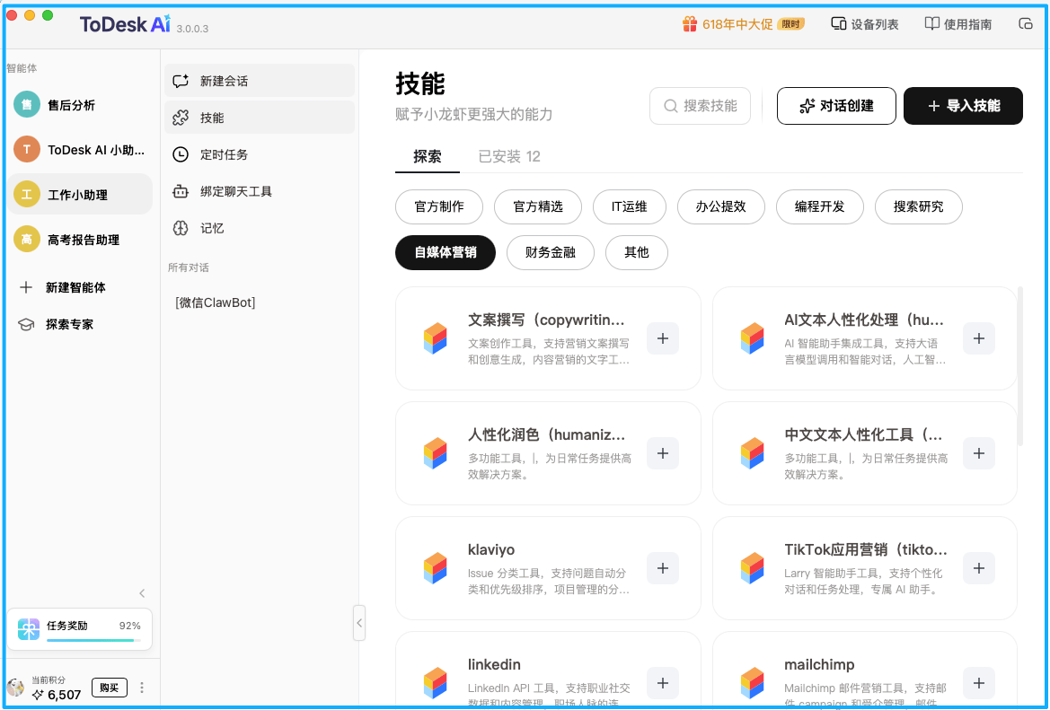Click the 技能 puzzle piece icon
This screenshot has height=710, width=1050.
[x=181, y=118]
